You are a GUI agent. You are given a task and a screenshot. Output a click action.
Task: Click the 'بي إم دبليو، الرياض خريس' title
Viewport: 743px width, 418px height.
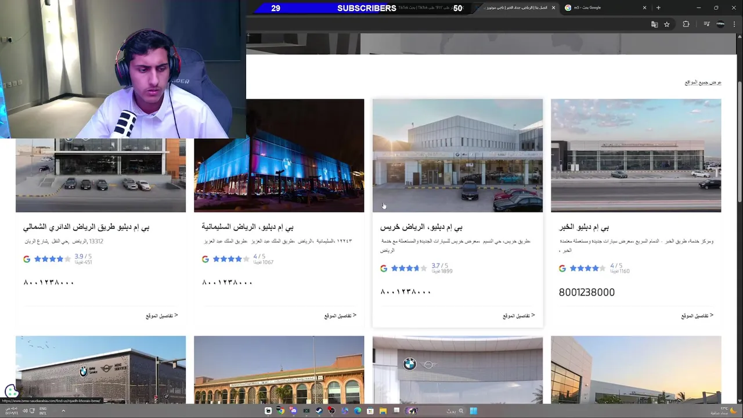pos(421,227)
